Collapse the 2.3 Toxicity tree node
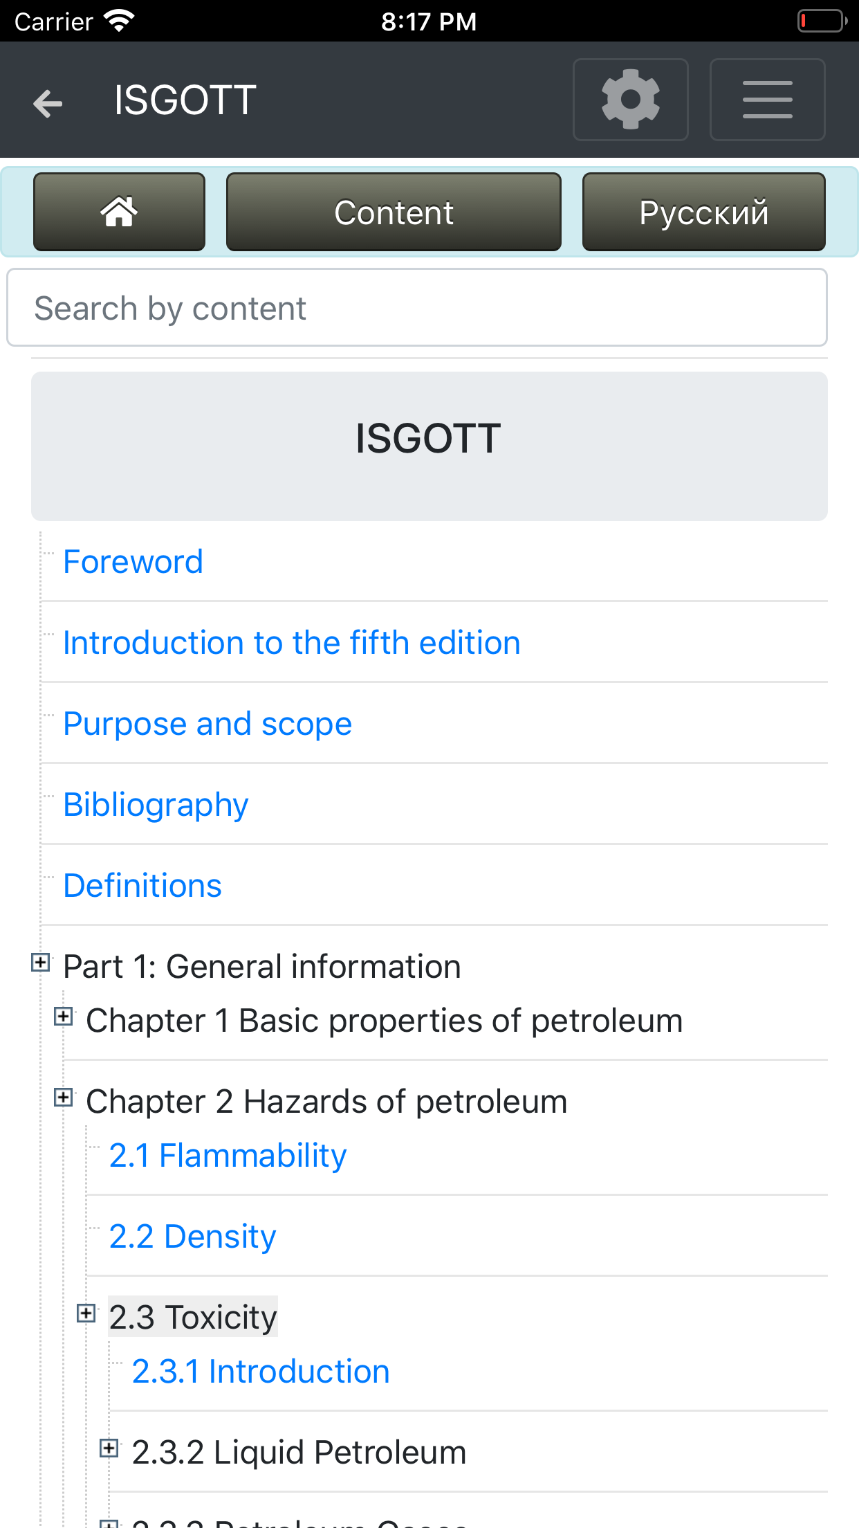This screenshot has width=859, height=1528. coord(86,1313)
